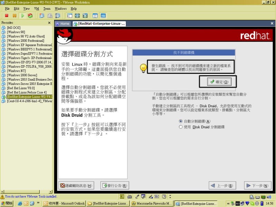Click the language bar microphone icon
This screenshot has height=207, width=276.
coord(137,196)
